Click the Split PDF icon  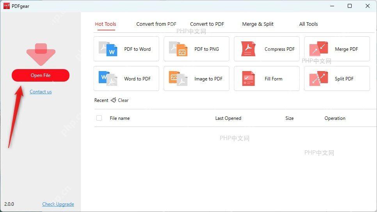(x=318, y=78)
